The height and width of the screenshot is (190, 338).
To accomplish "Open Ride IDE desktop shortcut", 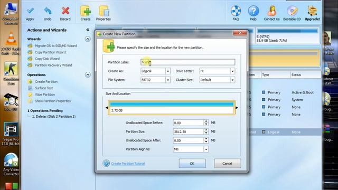I will tap(11, 102).
